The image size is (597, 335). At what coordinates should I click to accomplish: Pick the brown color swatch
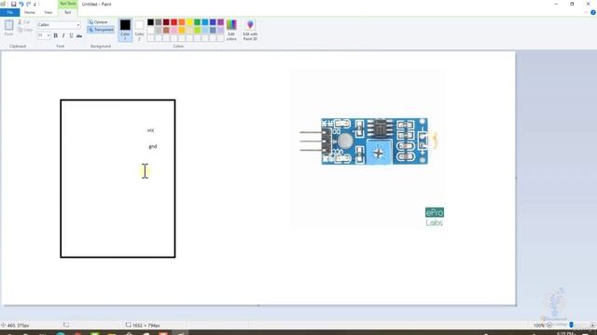[166, 30]
